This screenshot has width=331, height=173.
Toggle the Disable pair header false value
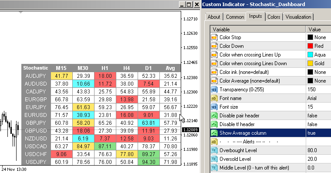point(312,116)
